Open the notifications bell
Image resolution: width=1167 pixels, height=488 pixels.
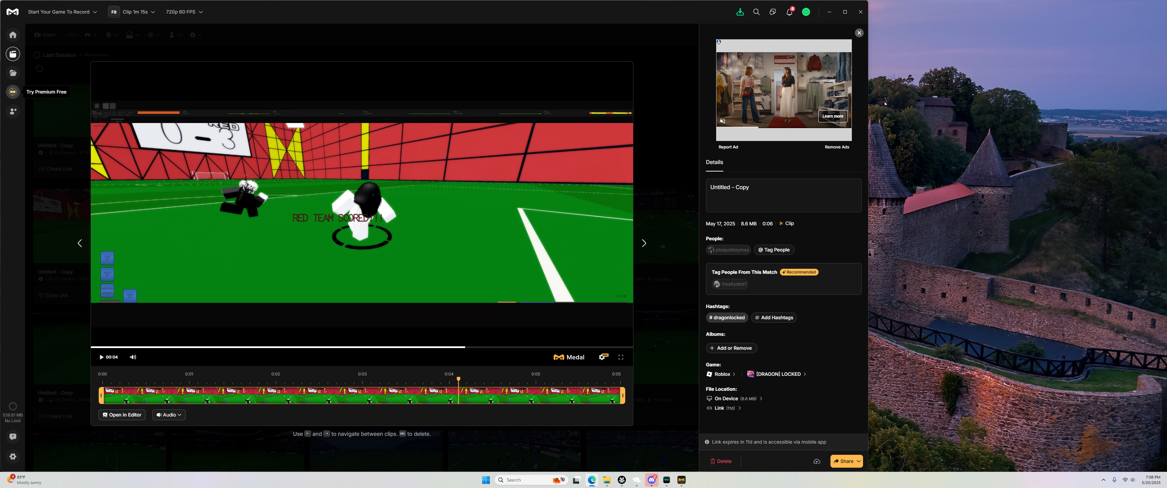[789, 12]
